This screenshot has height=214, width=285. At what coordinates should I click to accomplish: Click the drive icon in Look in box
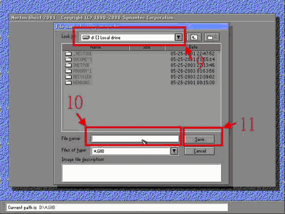pyautogui.click(x=85, y=38)
